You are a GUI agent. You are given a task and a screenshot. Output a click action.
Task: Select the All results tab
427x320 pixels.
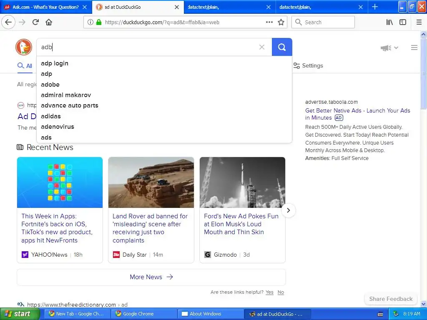25,66
